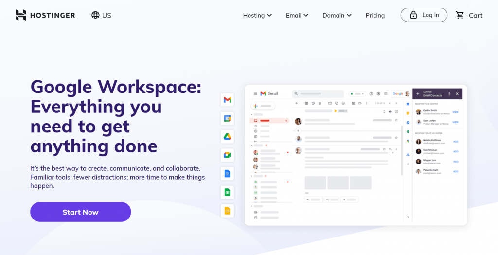Screen dimensions: 498x255
Task: Select the Google Docs icon tile
Action: coord(228,174)
